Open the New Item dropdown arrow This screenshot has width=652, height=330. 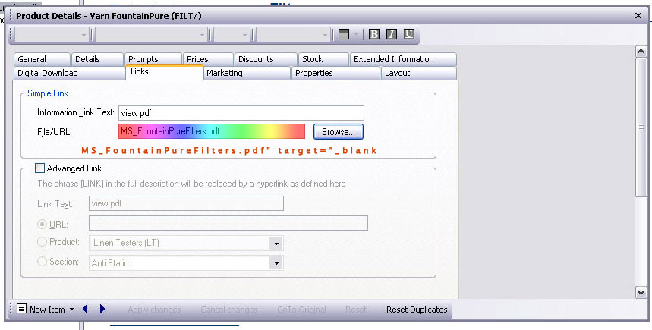click(71, 310)
